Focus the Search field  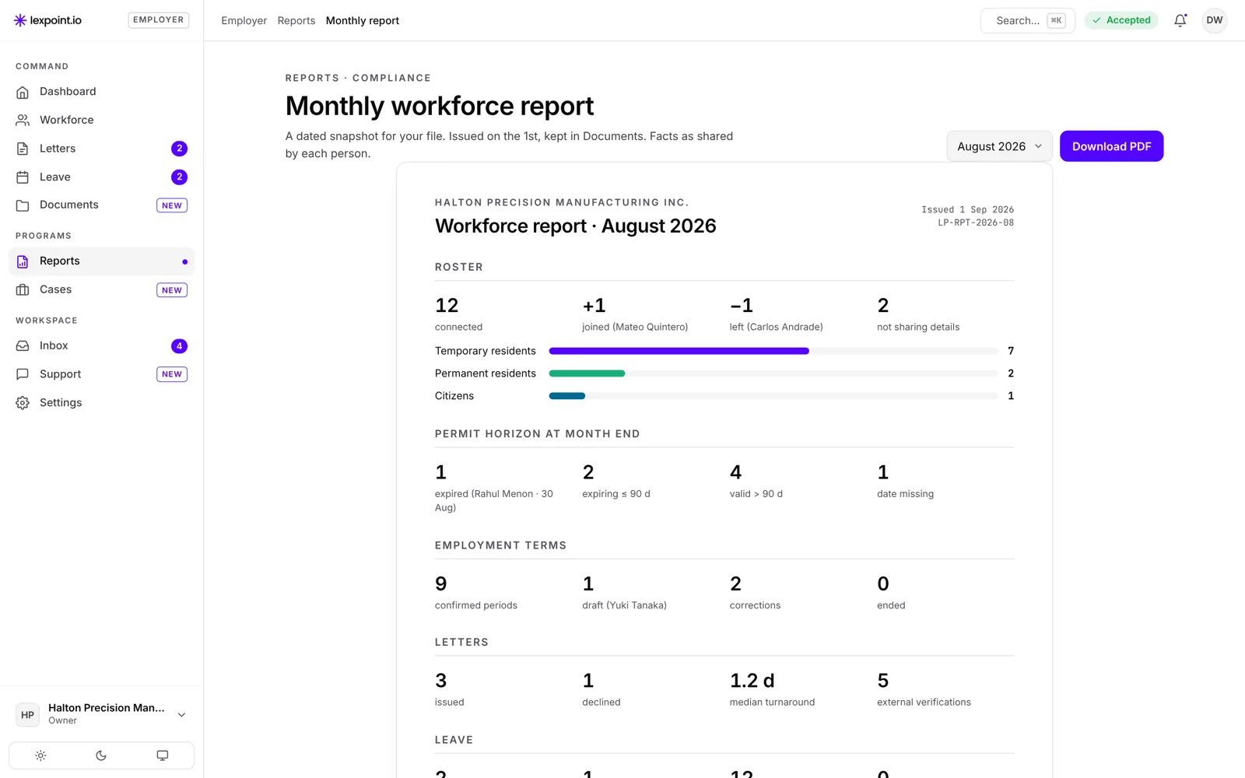(1027, 20)
